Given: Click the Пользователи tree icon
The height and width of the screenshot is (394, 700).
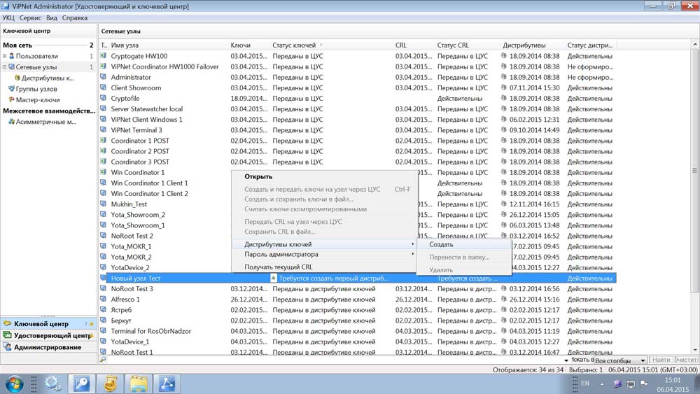Looking at the screenshot, I should click(12, 56).
